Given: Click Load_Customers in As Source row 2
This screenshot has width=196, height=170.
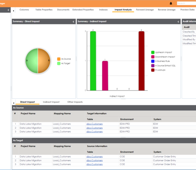Looking at the screenshot, I should pos(62,128).
